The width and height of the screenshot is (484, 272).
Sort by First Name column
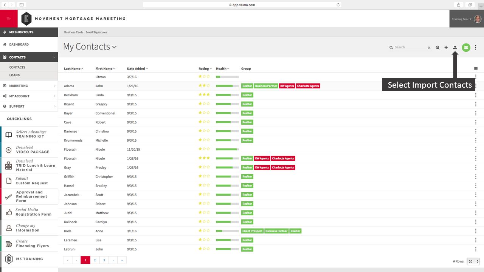click(105, 69)
